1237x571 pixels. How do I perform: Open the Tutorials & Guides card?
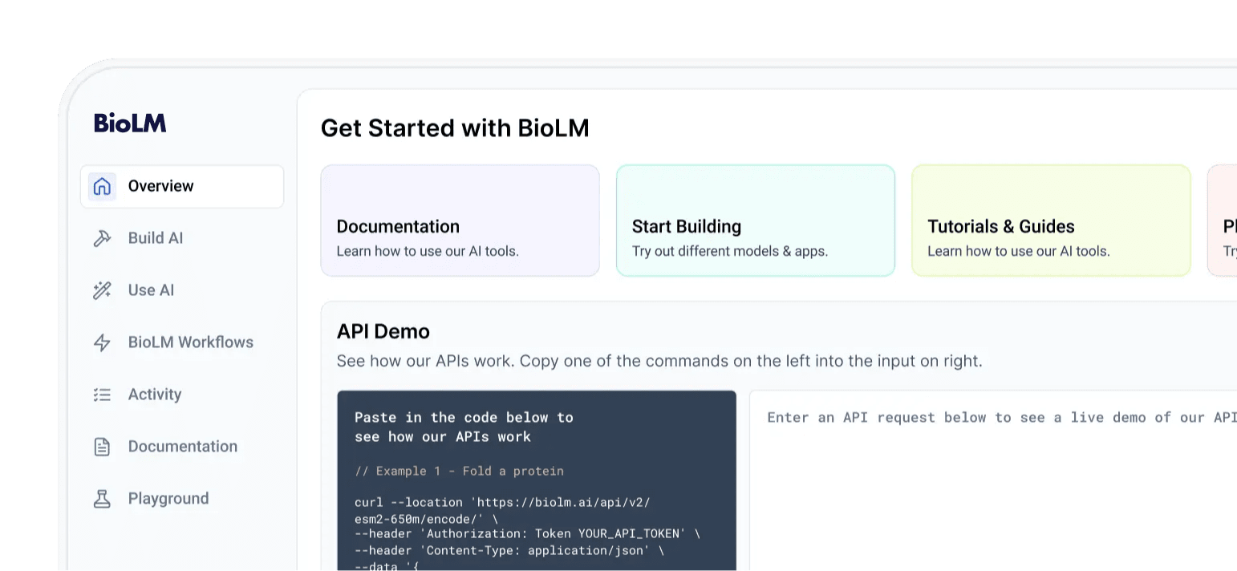point(1051,221)
